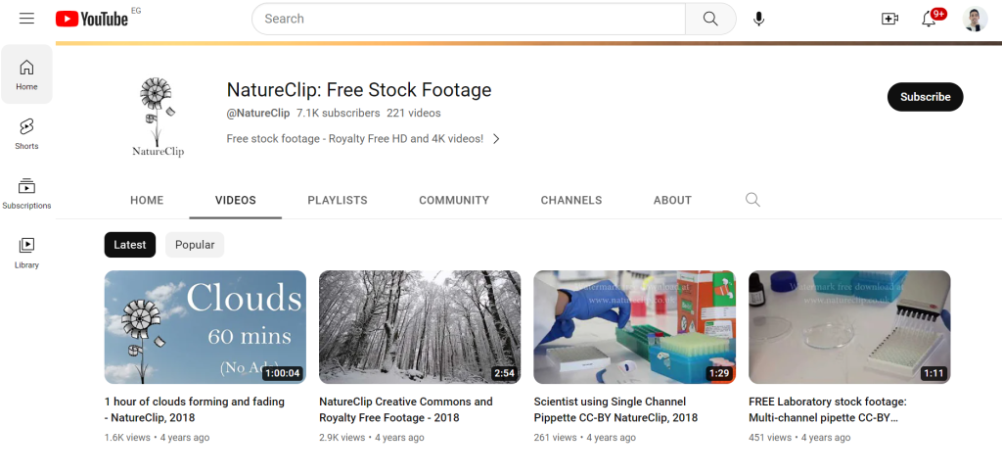Open Library in sidebar
Viewport: 1002px width, 474px height.
[x=26, y=253]
